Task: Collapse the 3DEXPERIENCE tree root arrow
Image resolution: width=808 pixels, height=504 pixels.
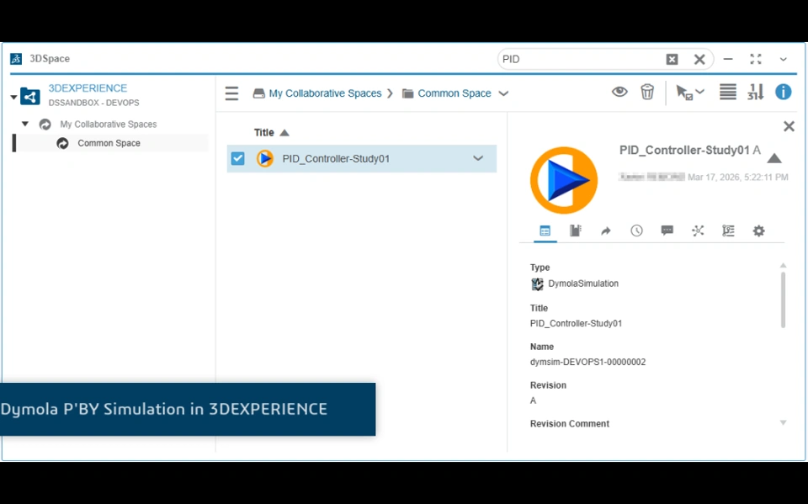Action: 13,97
